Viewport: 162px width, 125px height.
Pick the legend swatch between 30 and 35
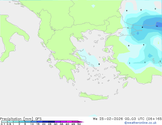(x=57, y=122)
